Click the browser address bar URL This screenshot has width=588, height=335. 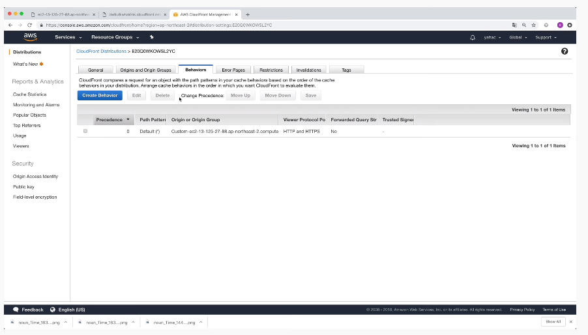(159, 25)
